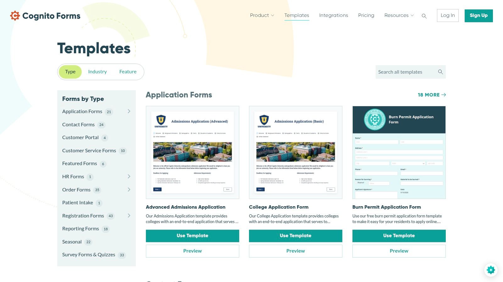Use Template for Advanced Admissions Application

coord(192,236)
